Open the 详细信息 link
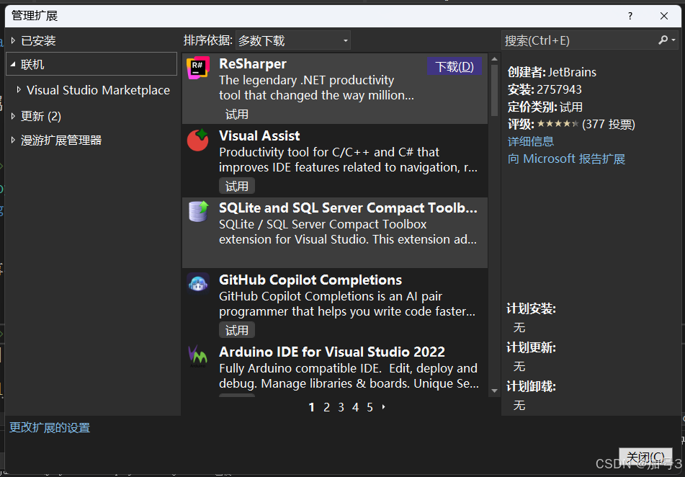 click(530, 141)
